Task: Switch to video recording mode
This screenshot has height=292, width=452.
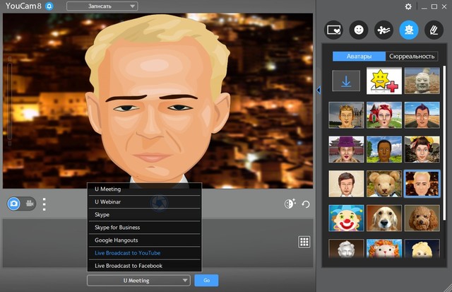Action: tap(30, 204)
